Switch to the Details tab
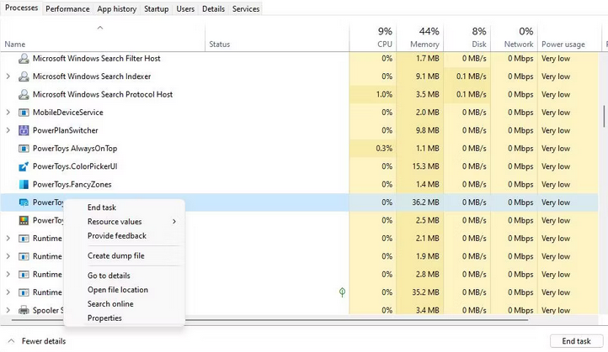The image size is (608, 352). (x=213, y=9)
